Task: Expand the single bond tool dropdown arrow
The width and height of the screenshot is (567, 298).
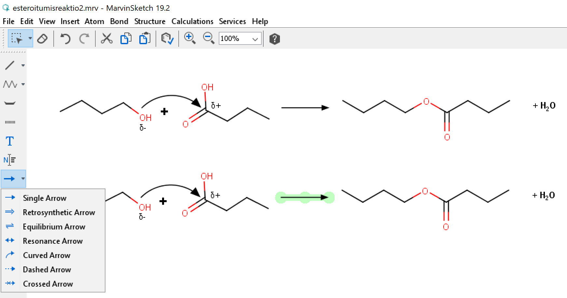Action: click(x=23, y=65)
